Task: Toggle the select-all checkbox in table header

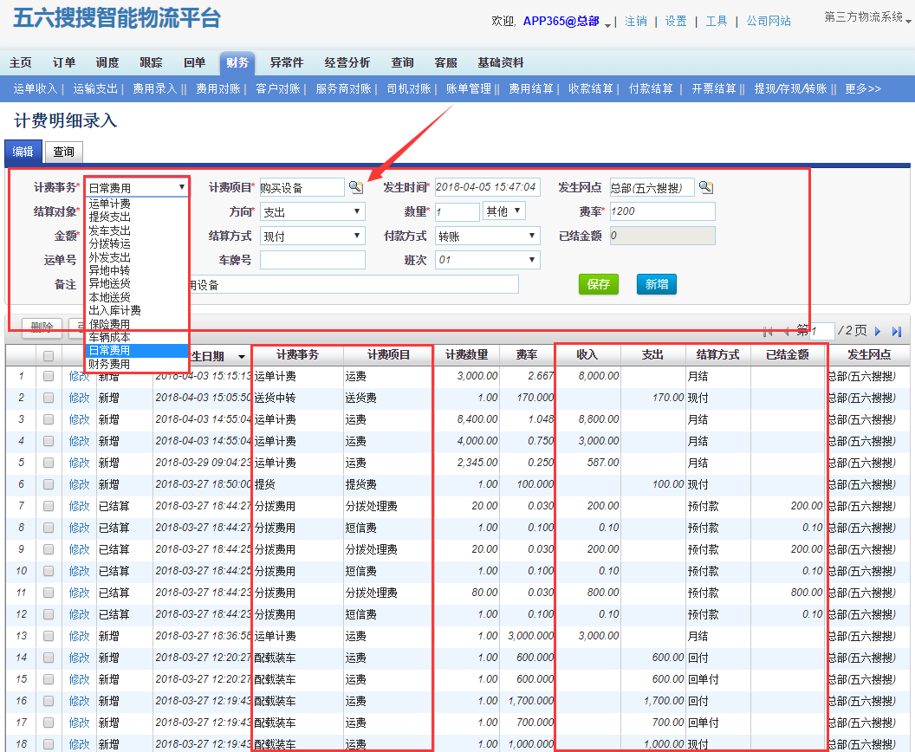Action: (49, 355)
